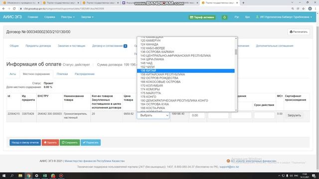This screenshot has width=319, height=179.
Task: Switch to the Платежи sub-tab
Action: tap(62, 74)
